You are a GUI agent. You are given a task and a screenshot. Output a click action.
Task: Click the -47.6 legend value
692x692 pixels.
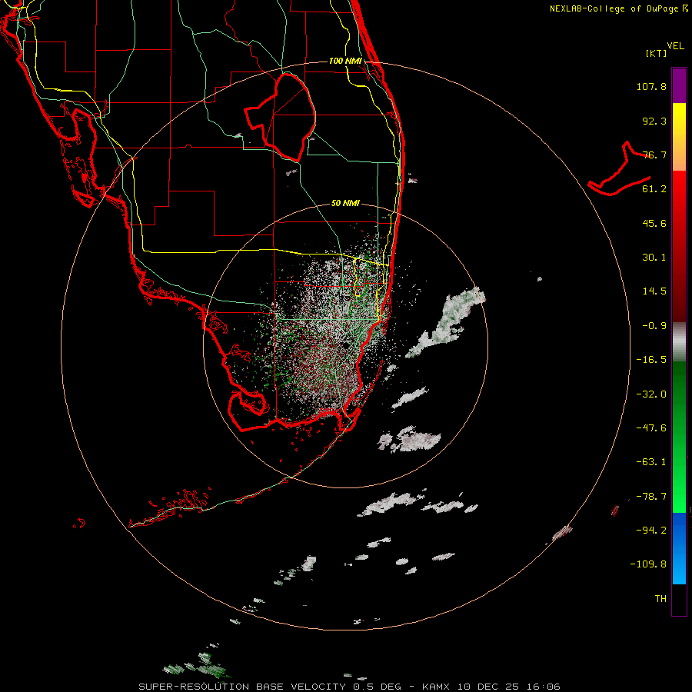[651, 428]
